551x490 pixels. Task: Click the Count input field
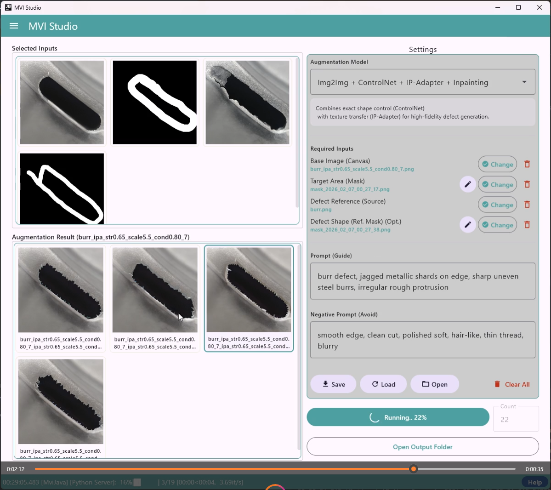[x=516, y=419]
